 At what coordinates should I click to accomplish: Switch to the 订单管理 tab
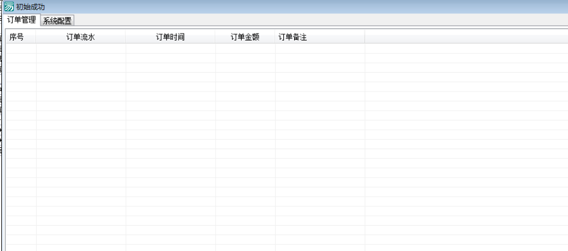point(22,20)
